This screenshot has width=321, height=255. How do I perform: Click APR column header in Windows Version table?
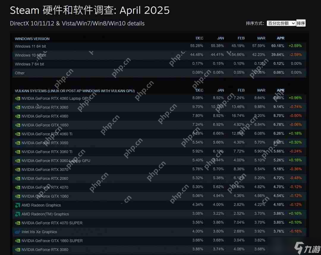pyautogui.click(x=281, y=38)
